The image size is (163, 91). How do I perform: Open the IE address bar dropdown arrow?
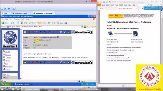[x=82, y=27]
